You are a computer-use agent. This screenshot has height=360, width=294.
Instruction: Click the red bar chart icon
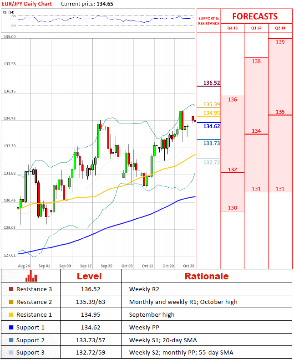31,276
